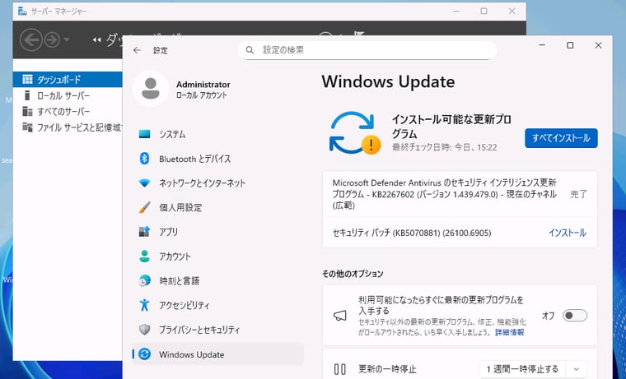This screenshot has width=626, height=379.
Task: Select Windows Update in Settings sidebar
Action: [x=217, y=354]
